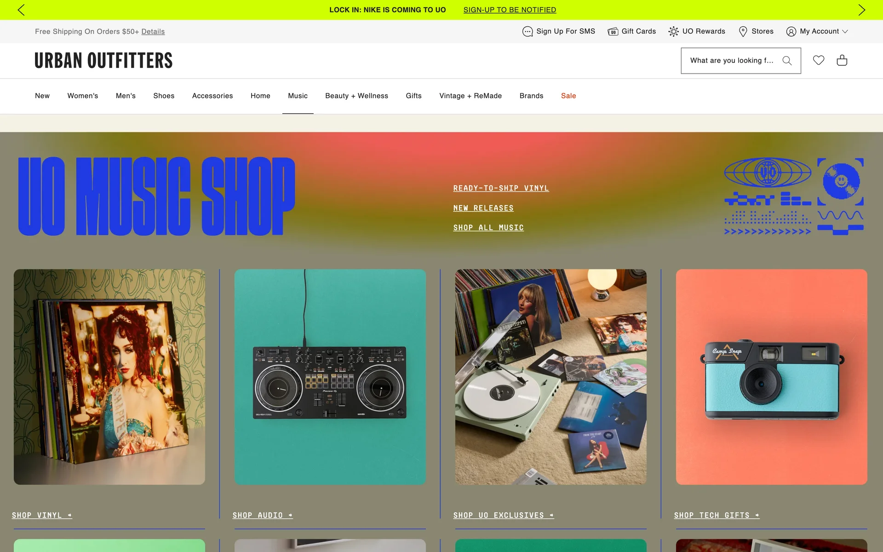Click Sign-Up To Be Notified link

(510, 10)
